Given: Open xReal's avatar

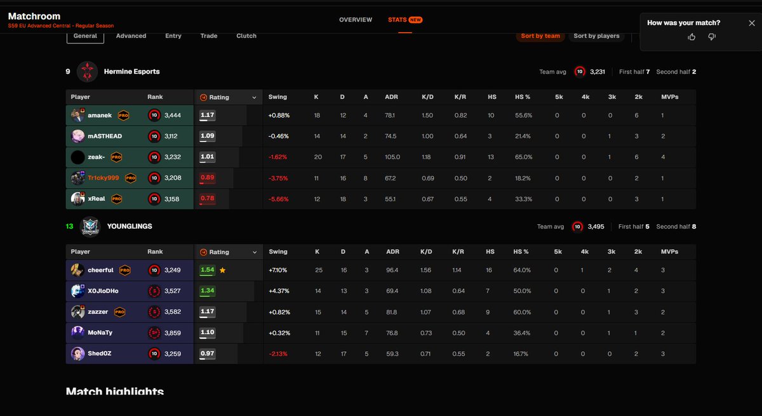Looking at the screenshot, I should pos(77,199).
